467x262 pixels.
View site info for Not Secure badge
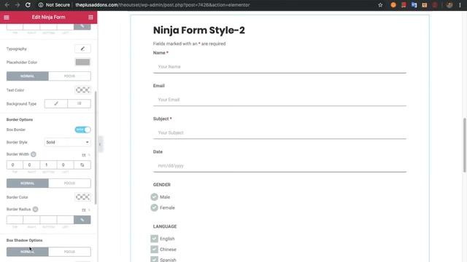pyautogui.click(x=54, y=5)
